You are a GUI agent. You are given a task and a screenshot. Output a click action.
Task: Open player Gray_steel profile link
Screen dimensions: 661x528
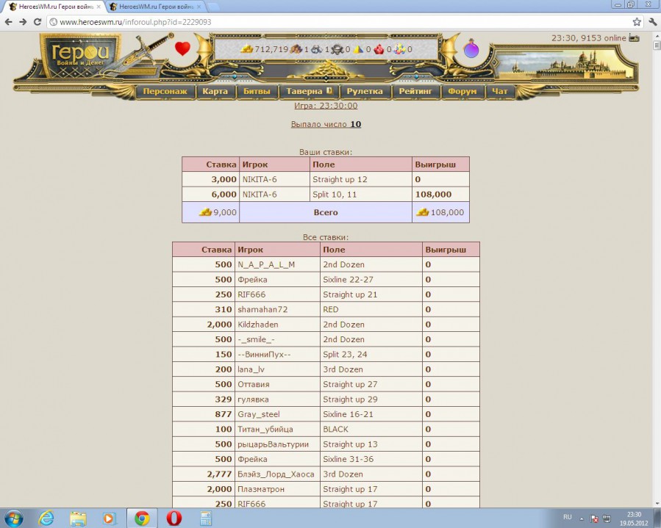click(258, 414)
